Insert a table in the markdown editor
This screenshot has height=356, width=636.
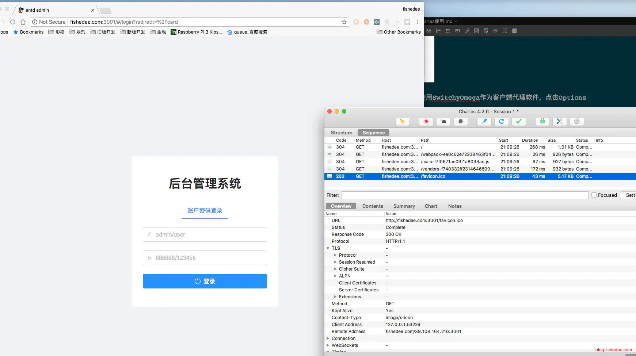point(515,31)
